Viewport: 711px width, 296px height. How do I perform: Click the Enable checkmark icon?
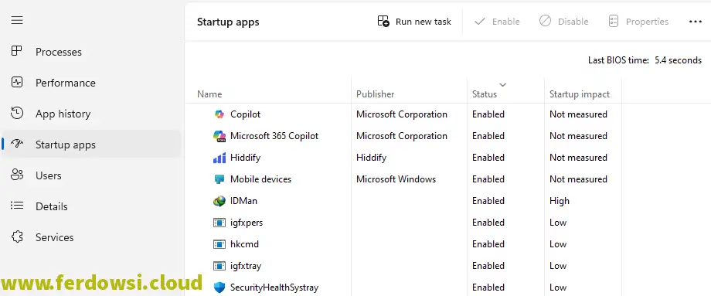point(479,22)
